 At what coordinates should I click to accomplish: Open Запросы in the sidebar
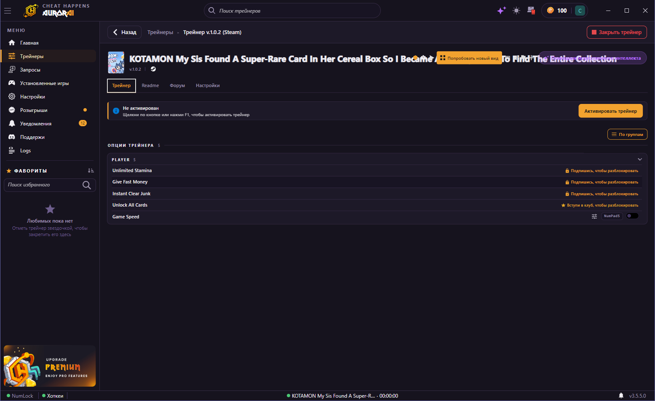49,70
